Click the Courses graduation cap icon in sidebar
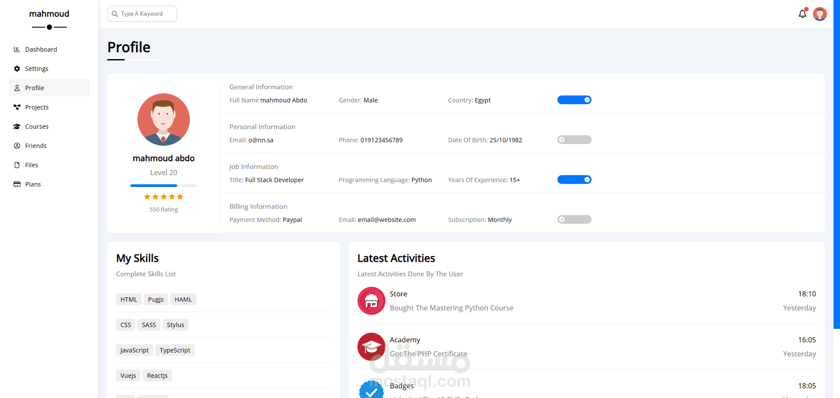 point(17,127)
